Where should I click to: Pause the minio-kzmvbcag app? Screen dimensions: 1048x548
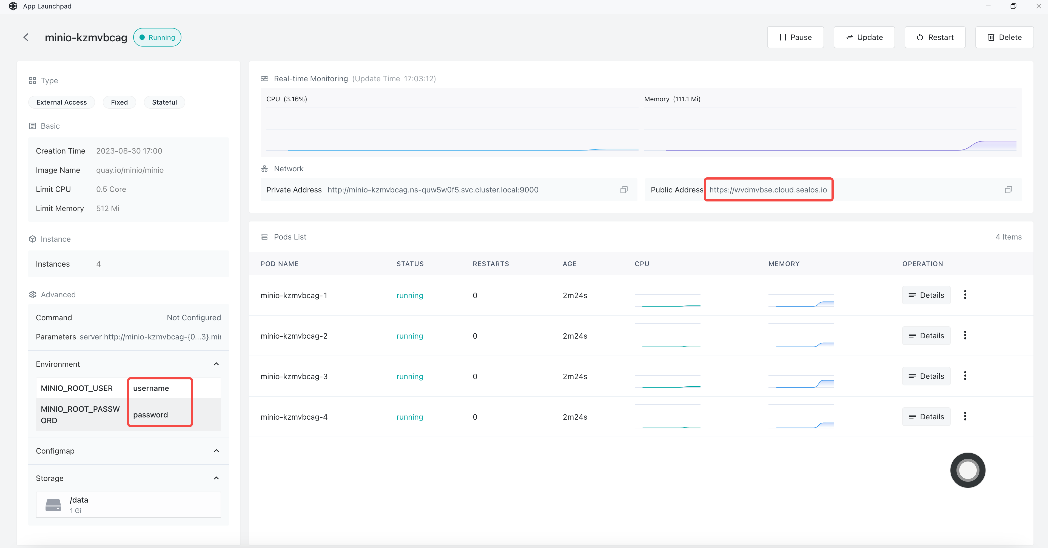795,38
